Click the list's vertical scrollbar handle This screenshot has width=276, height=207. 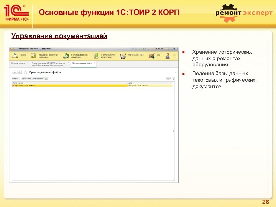pos(173,131)
